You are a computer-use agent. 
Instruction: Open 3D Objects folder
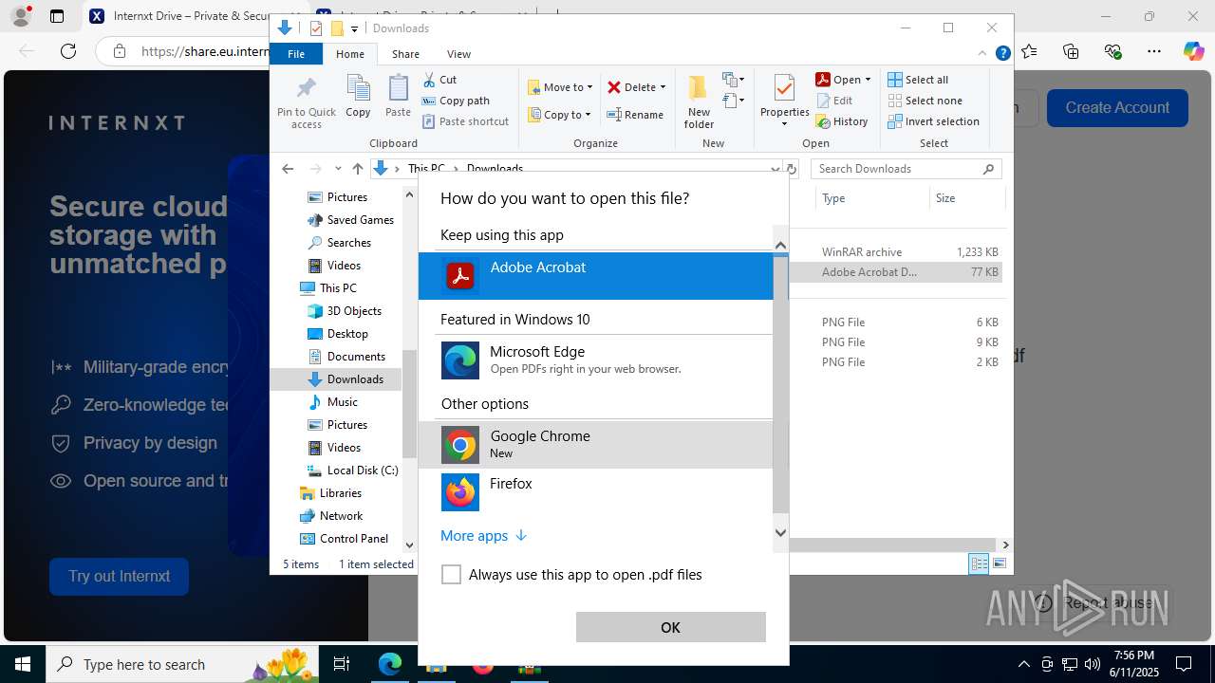point(345,311)
